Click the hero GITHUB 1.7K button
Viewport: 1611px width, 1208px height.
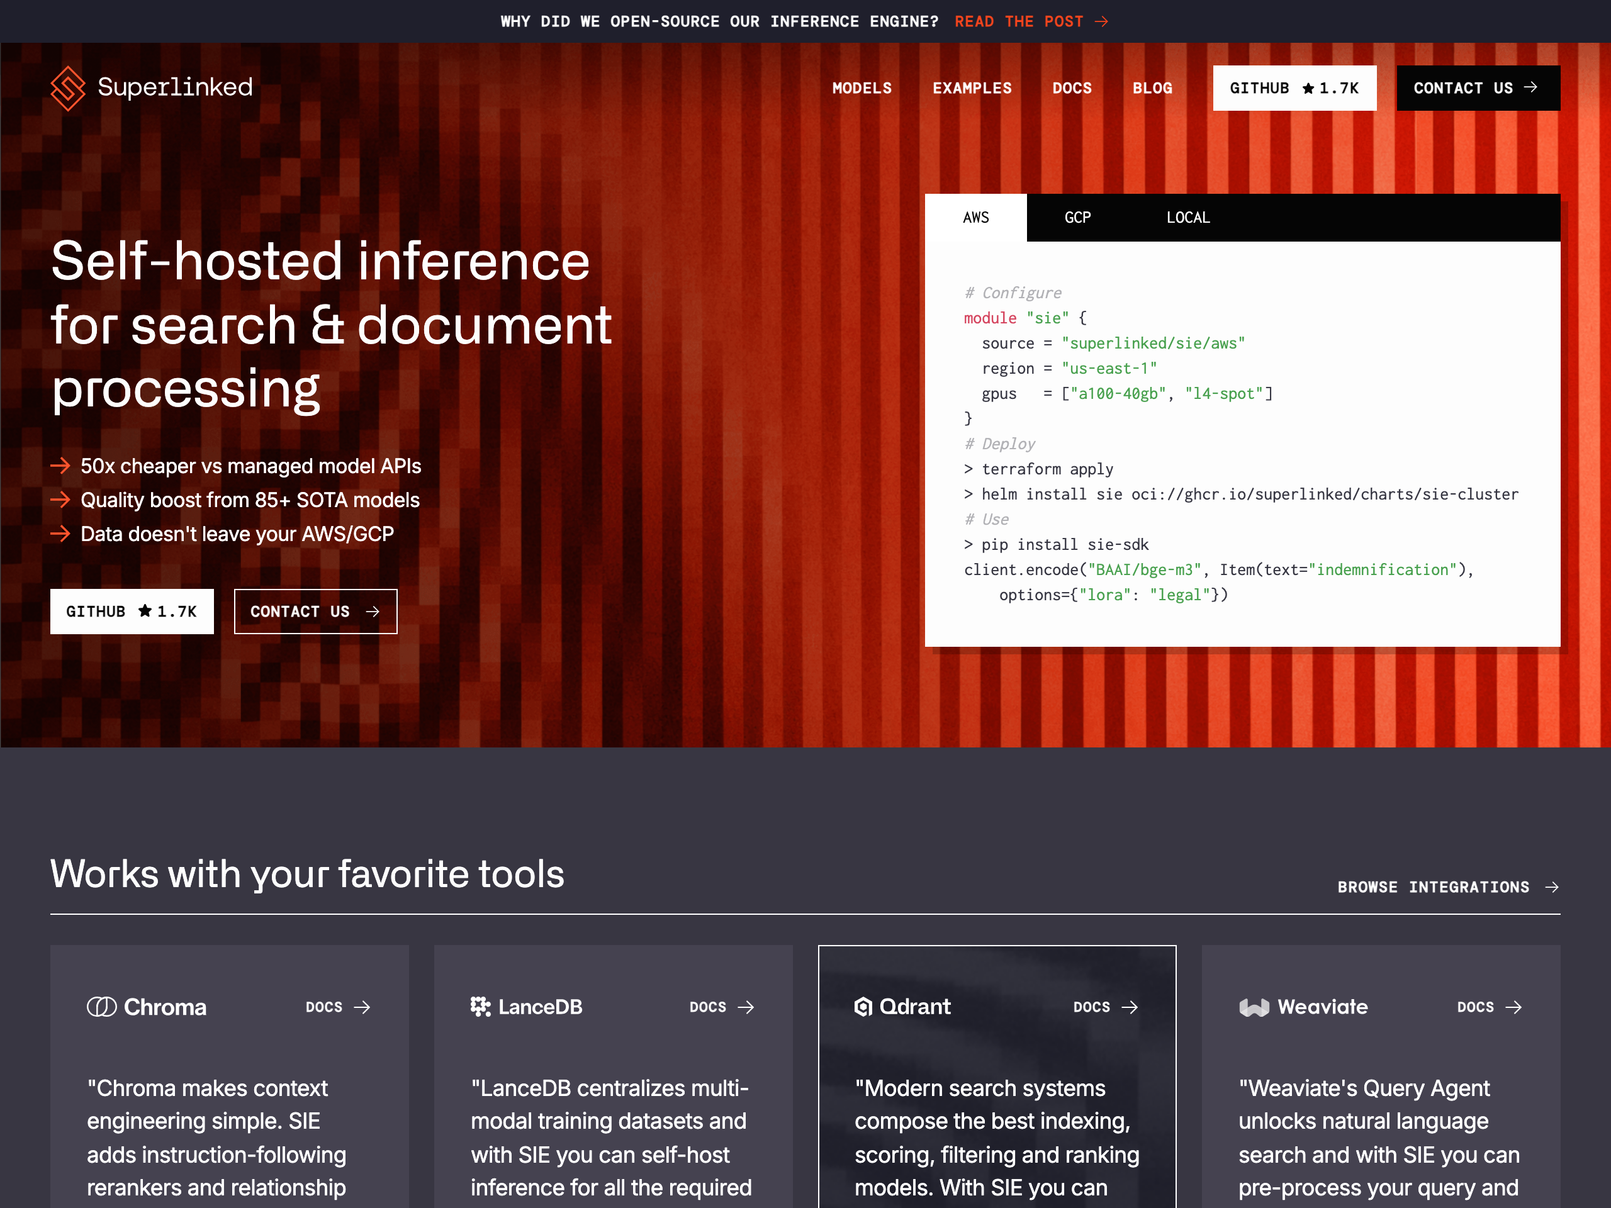[132, 612]
